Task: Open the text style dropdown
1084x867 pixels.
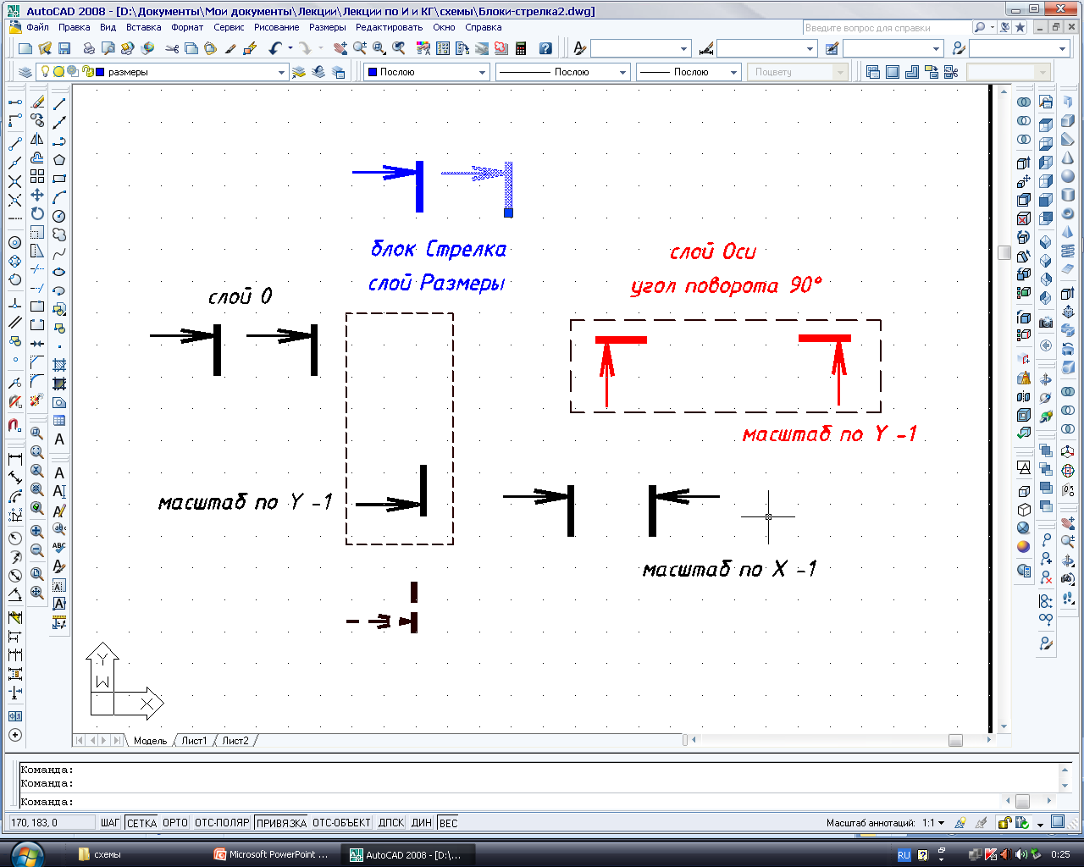Action: coord(640,49)
